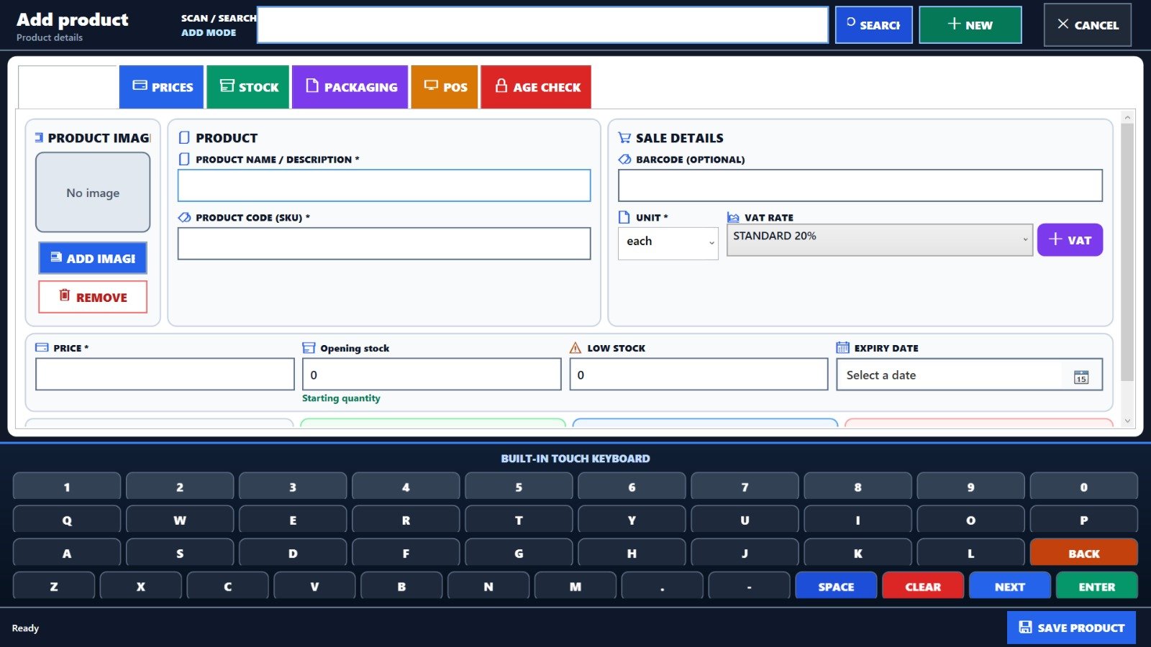The image size is (1151, 647).
Task: Click the Barcode (Optional) input field
Action: click(x=860, y=185)
